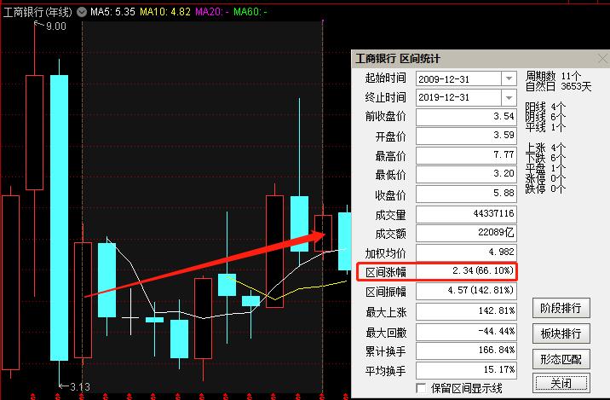Select the 成交量 value 44337116
The height and width of the screenshot is (400, 610).
[466, 214]
